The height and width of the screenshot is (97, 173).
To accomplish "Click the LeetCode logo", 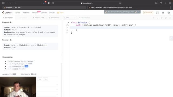I will (7, 13).
